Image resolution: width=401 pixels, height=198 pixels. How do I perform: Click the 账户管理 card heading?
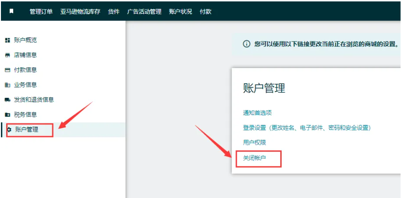point(264,88)
